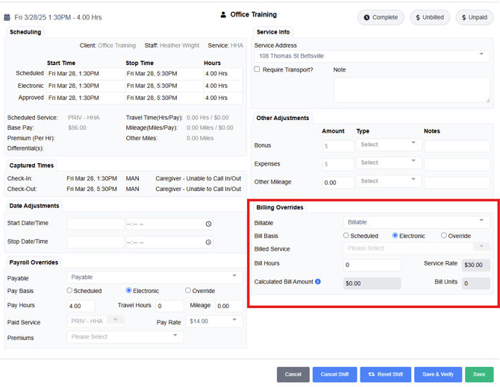The height and width of the screenshot is (387, 500).
Task: Click the Save & Verify button
Action: [437, 374]
